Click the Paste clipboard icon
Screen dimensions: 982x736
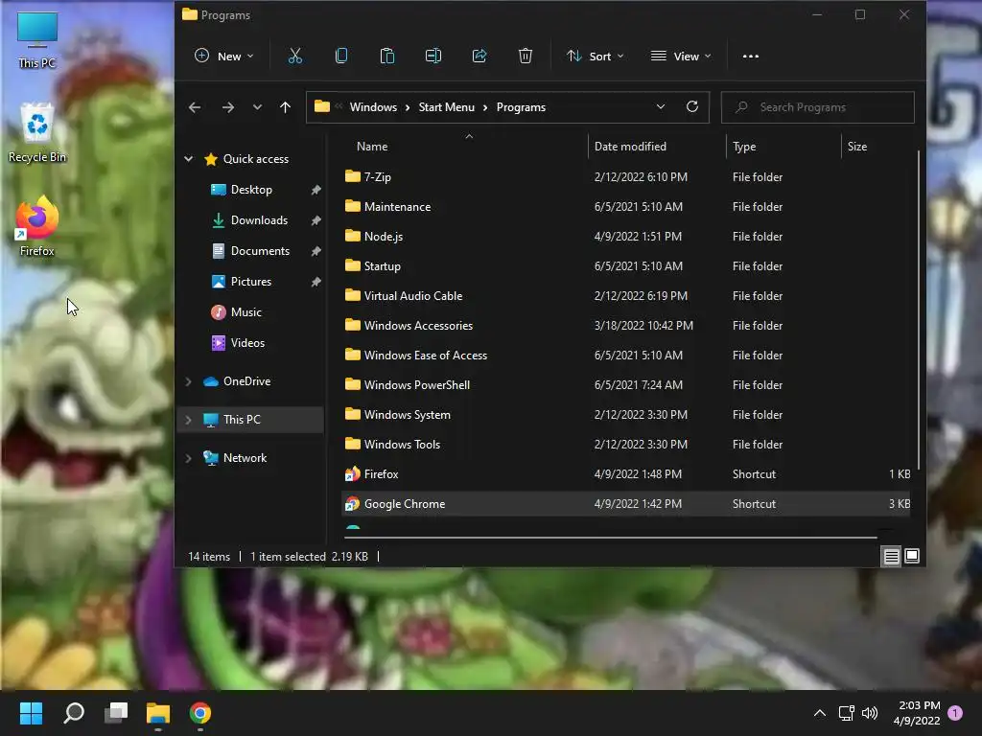[x=387, y=57]
